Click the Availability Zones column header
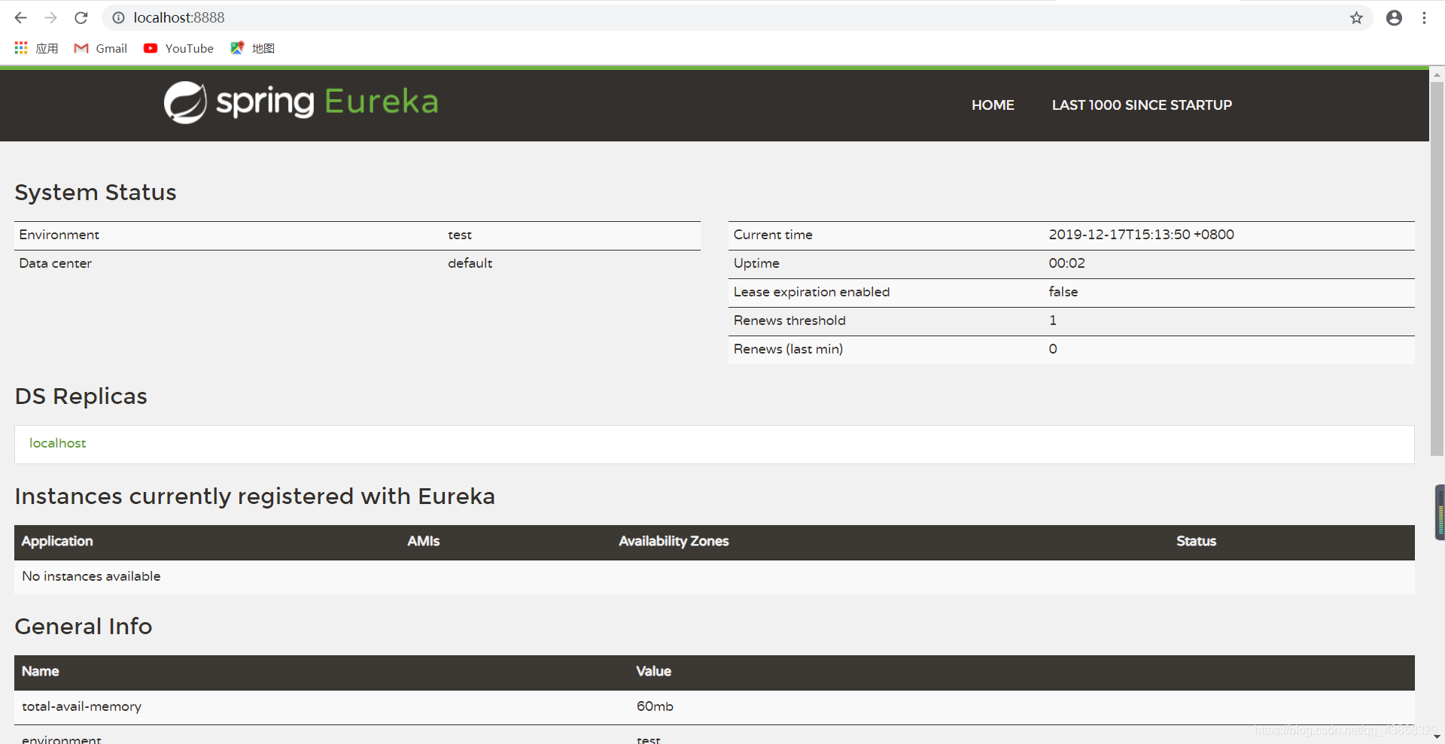The width and height of the screenshot is (1445, 744). coord(674,541)
